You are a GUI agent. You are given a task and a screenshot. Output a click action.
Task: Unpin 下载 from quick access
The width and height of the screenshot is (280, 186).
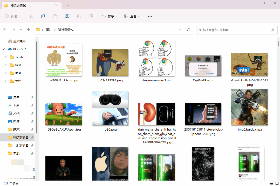coord(32,105)
